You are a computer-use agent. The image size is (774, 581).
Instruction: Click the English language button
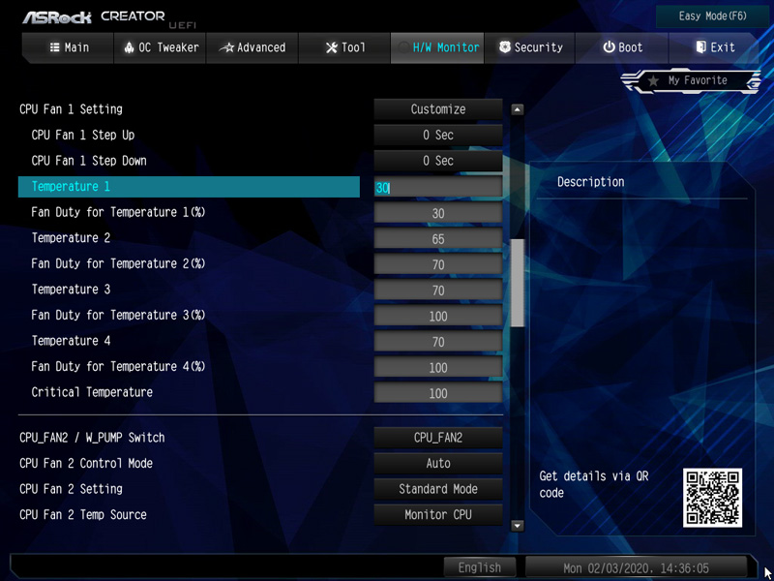tap(479, 567)
